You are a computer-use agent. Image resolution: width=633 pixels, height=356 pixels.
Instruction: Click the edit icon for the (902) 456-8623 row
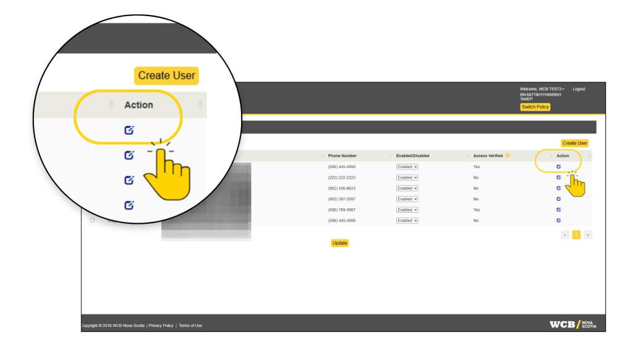[x=559, y=188]
